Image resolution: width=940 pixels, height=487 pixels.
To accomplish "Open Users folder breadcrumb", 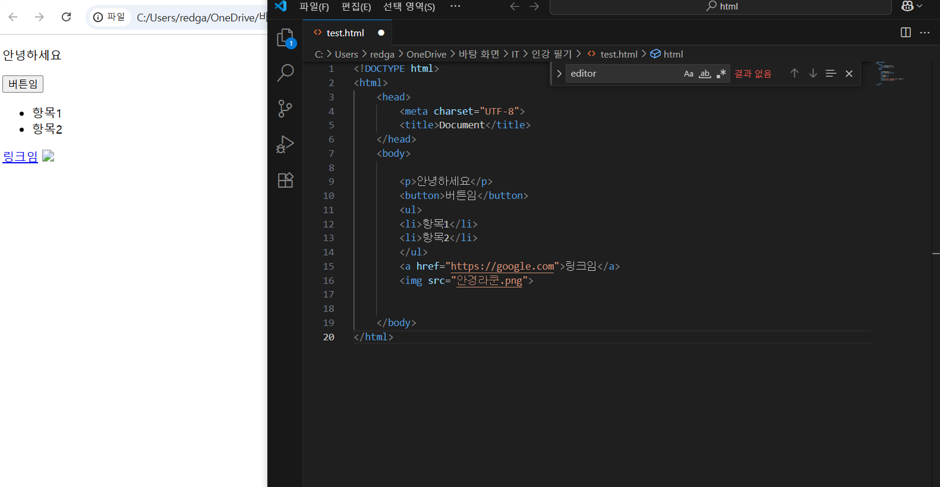I will (346, 54).
